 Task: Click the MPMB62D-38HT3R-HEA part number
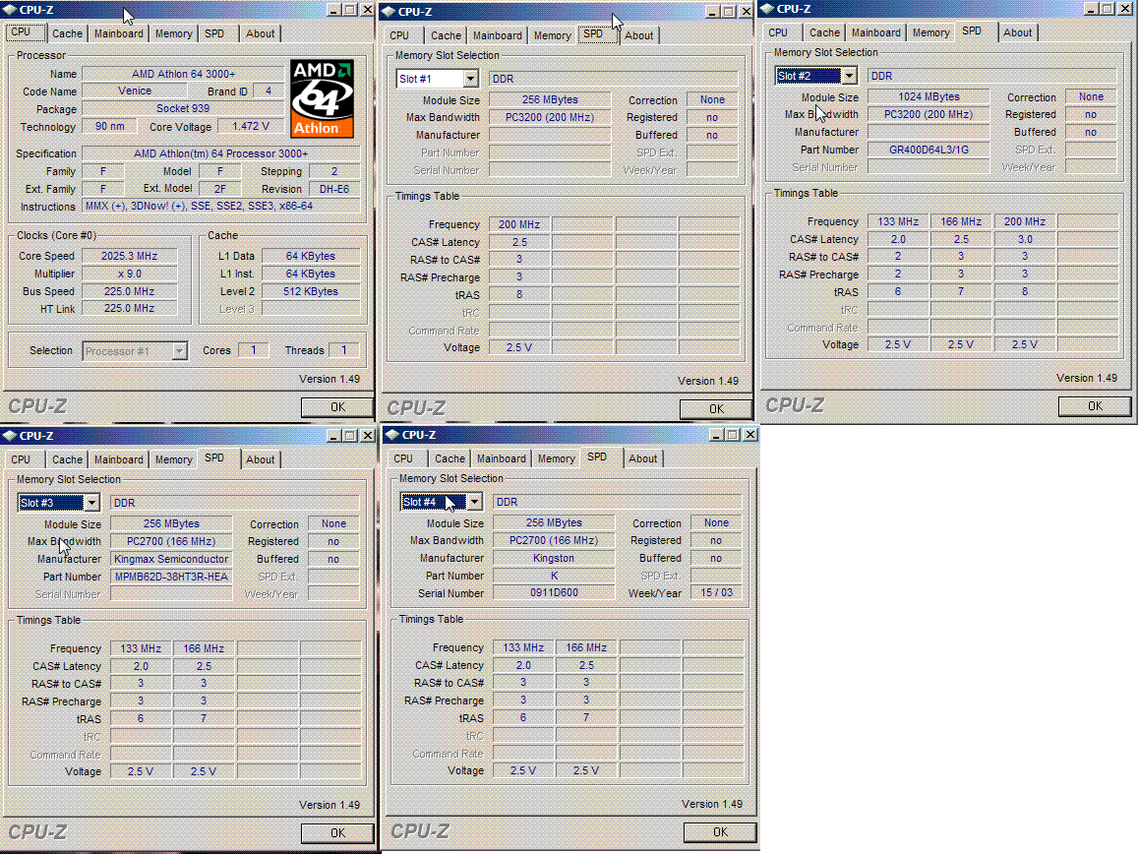[x=171, y=577]
